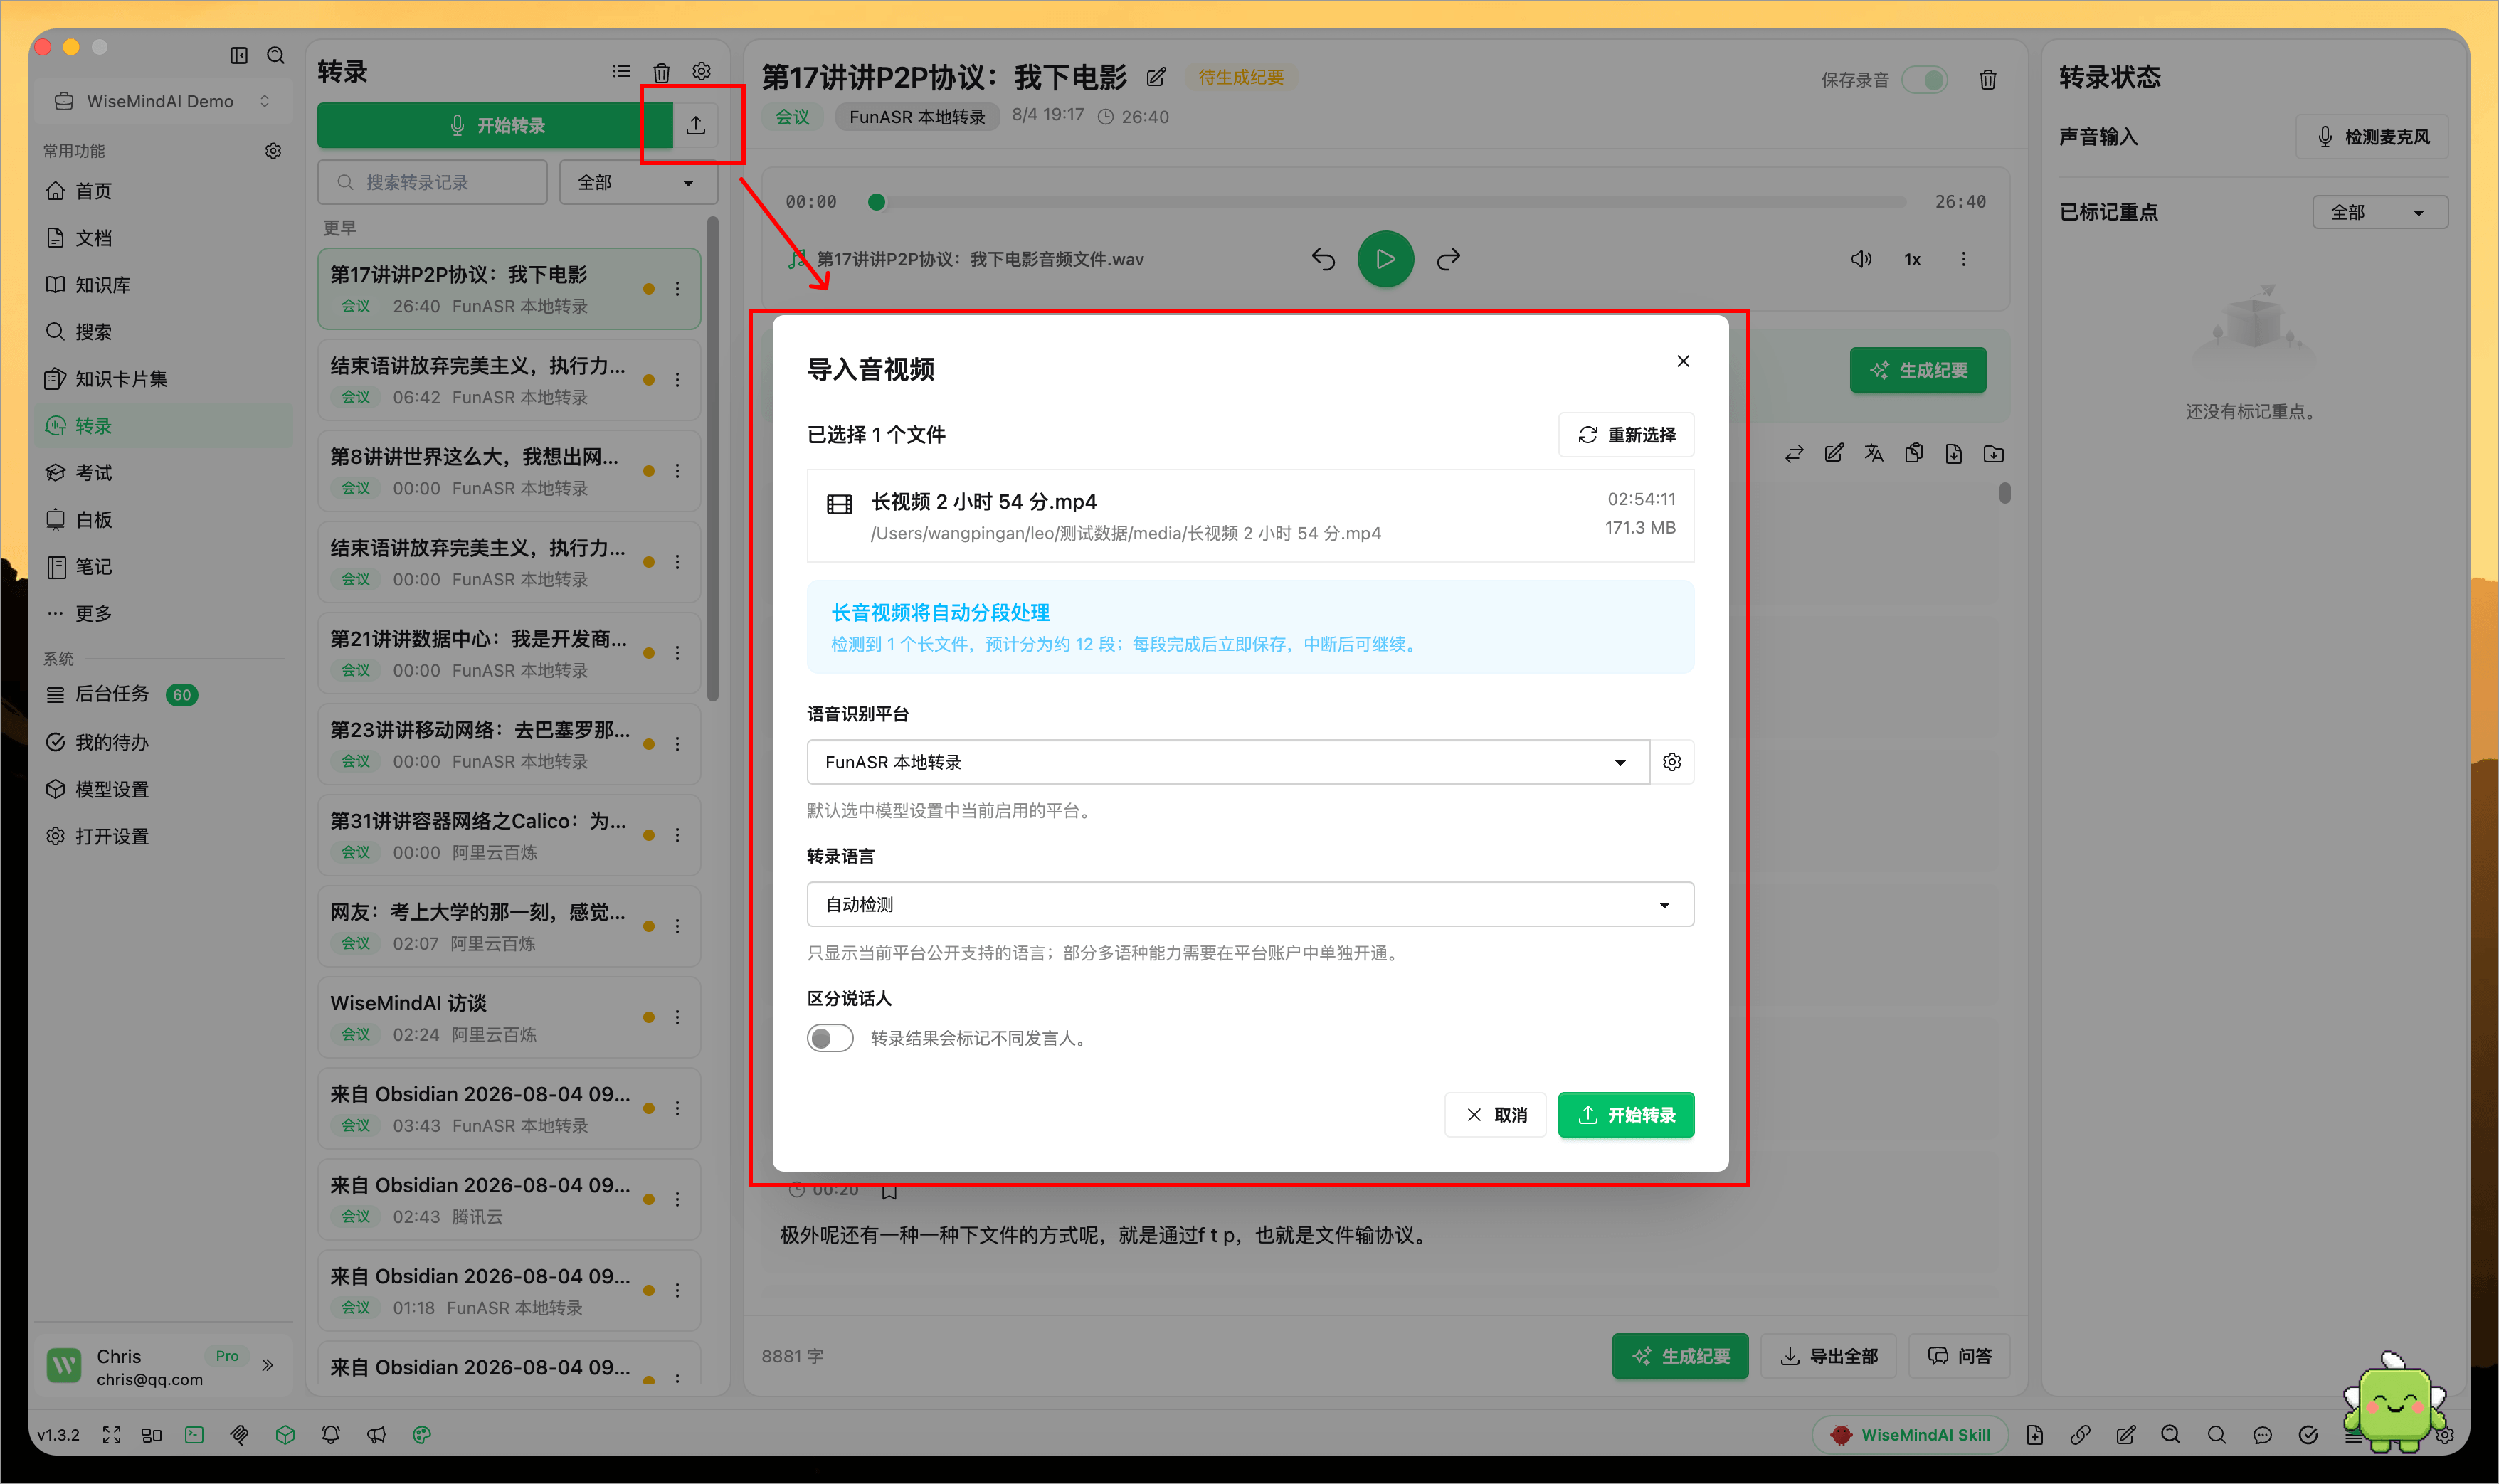Click the megaphone icon in the status bar
2499x1484 pixels.
tap(376, 1435)
